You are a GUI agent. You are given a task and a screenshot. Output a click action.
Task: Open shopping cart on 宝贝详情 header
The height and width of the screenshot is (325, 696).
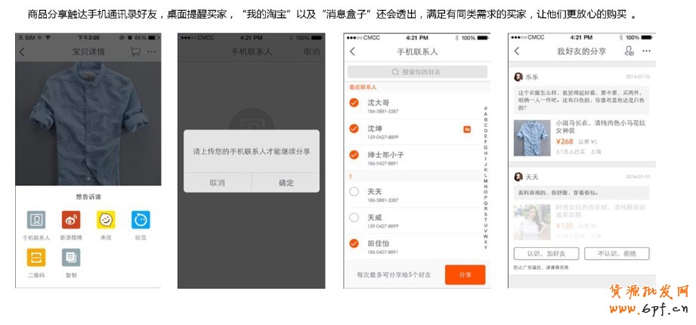(x=135, y=52)
